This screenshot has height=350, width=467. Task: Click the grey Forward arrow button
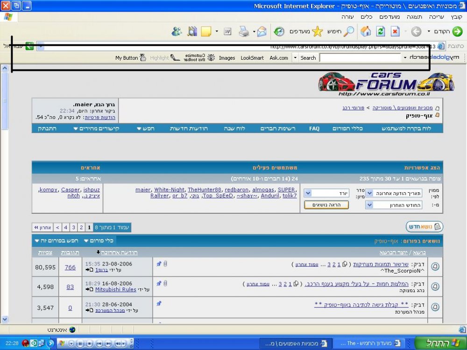coord(416,31)
